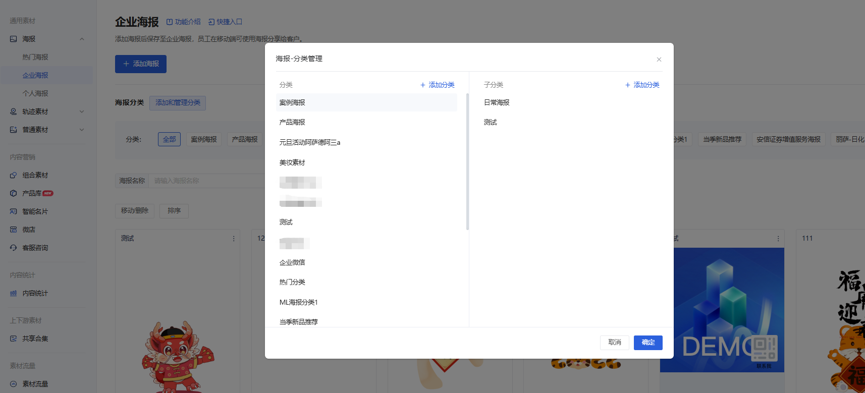
Task: Close the 海报-分类管理 dialog
Action: tap(659, 60)
